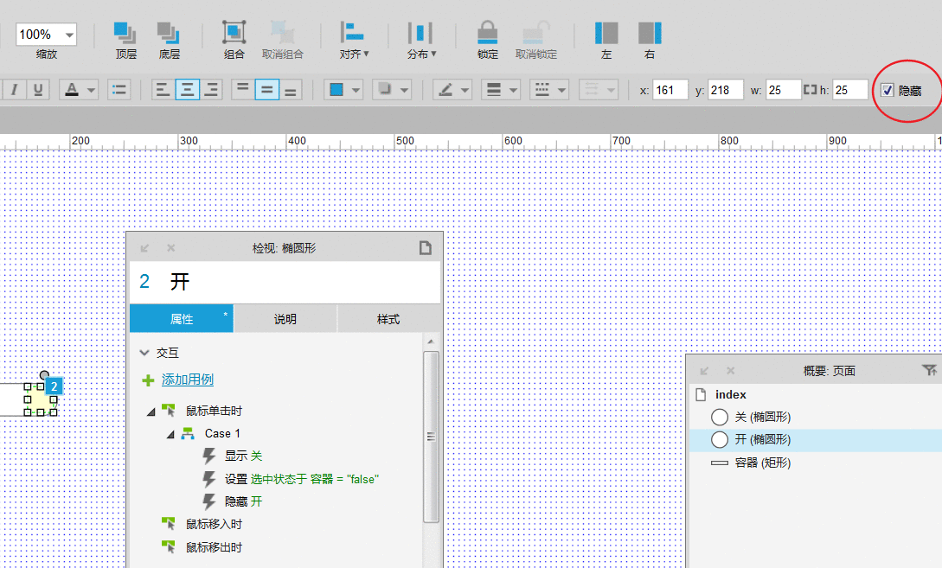The height and width of the screenshot is (568, 942).
Task: Align text right
Action: [211, 90]
